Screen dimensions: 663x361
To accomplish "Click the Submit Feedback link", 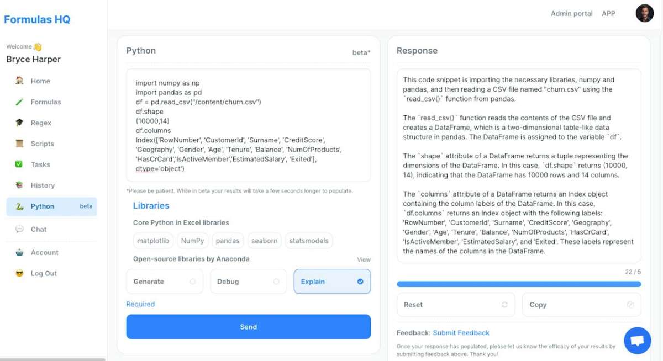I will click(461, 333).
